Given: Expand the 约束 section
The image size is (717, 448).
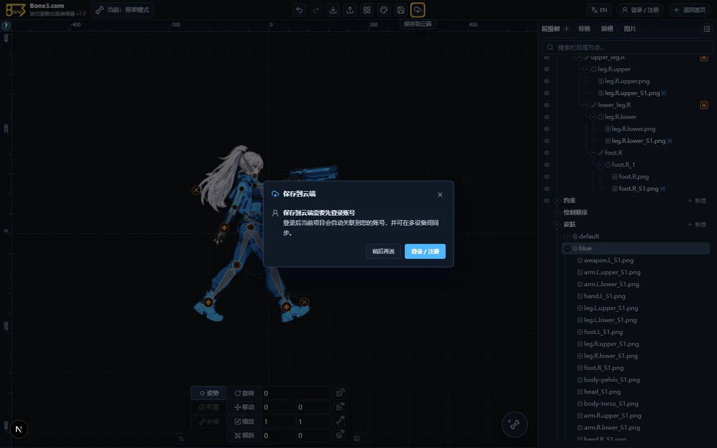Looking at the screenshot, I should [x=557, y=201].
